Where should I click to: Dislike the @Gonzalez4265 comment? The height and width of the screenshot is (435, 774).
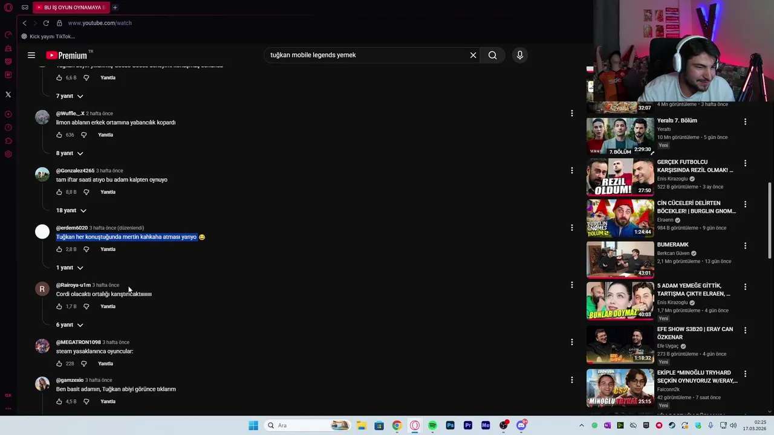coord(86,192)
